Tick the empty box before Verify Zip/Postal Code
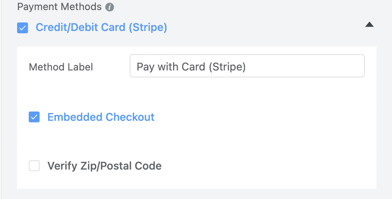The width and height of the screenshot is (392, 199). (34, 166)
